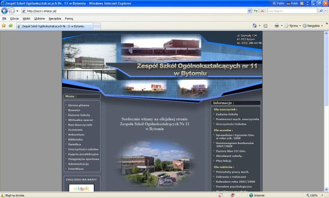Open a new blank tab

pos(97,26)
